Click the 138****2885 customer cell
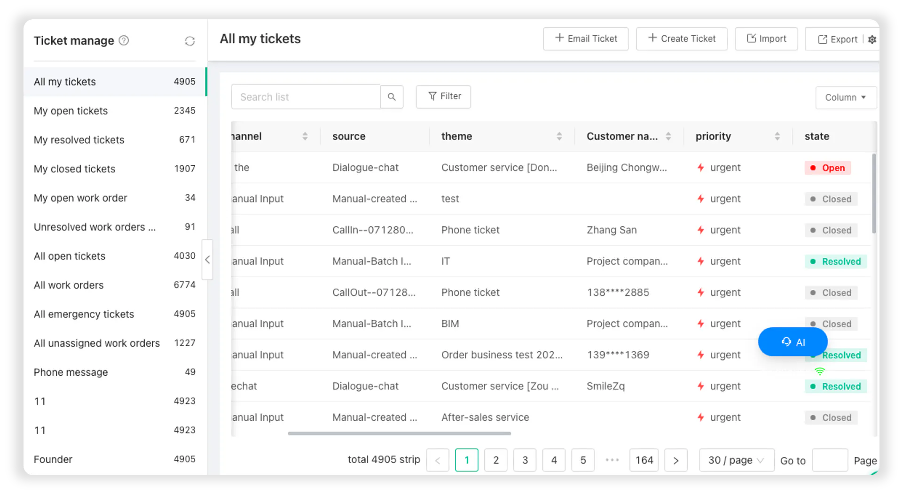903x495 pixels. pos(618,293)
